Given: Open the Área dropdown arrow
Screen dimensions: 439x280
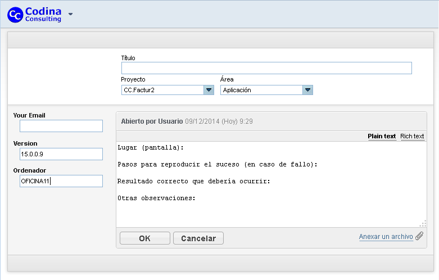Looking at the screenshot, I should click(x=307, y=90).
